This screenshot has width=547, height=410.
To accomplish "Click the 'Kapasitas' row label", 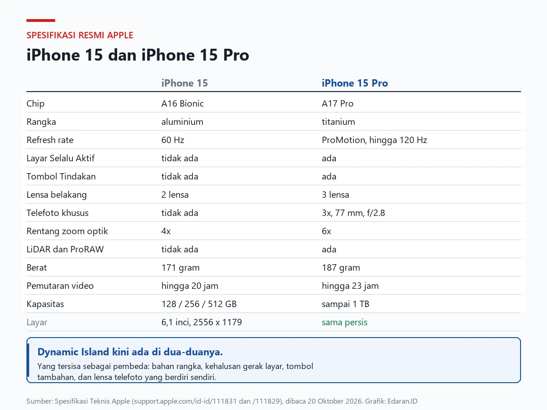I will [x=45, y=304].
